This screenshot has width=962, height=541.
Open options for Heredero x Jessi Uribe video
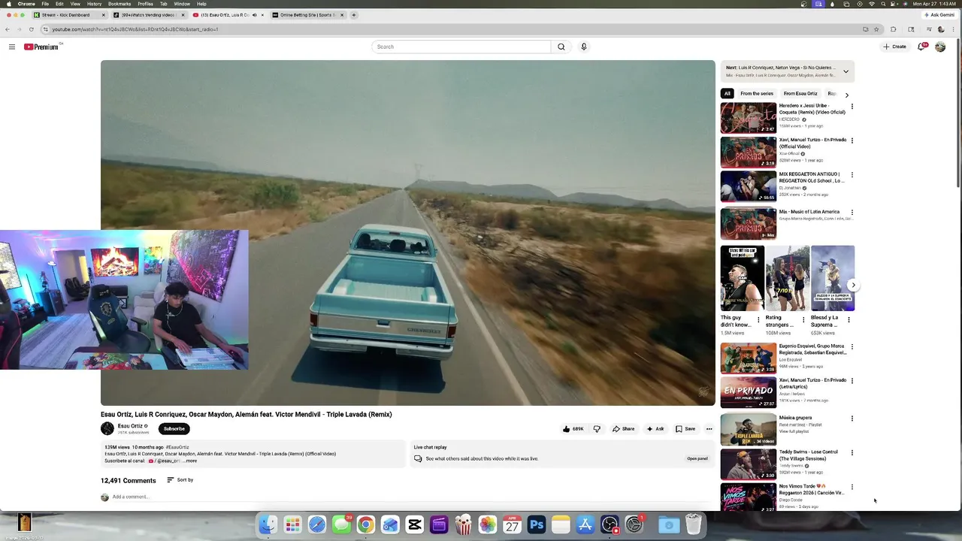click(x=852, y=107)
